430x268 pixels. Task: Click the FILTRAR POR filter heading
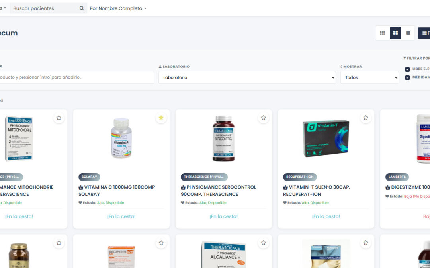[416, 58]
